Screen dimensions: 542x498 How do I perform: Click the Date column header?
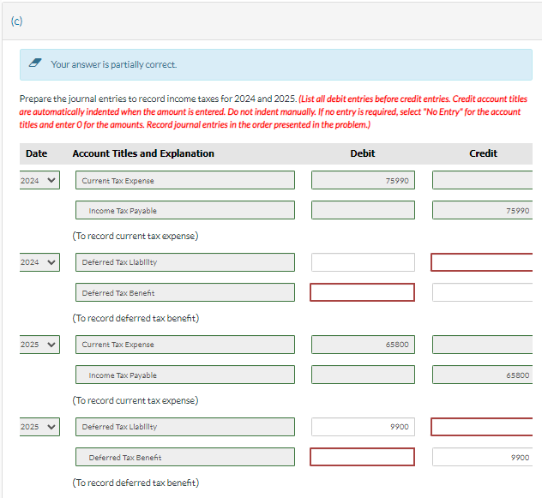[x=36, y=153]
